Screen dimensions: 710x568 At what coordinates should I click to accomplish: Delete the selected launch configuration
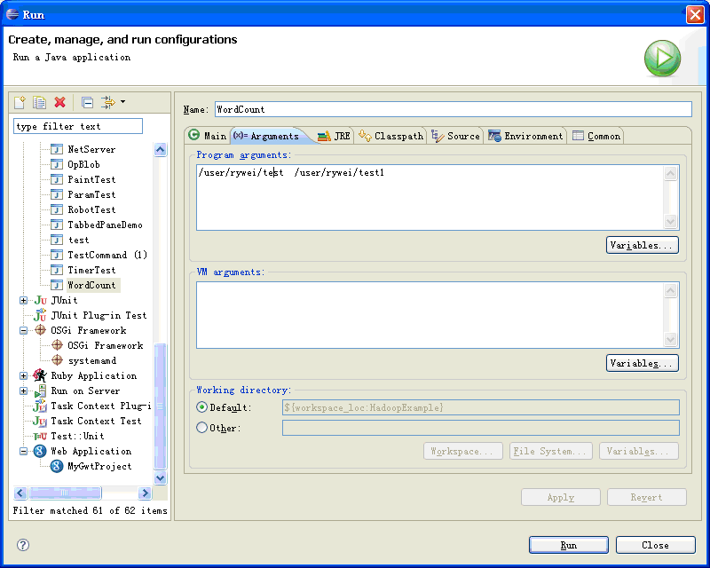tap(59, 102)
